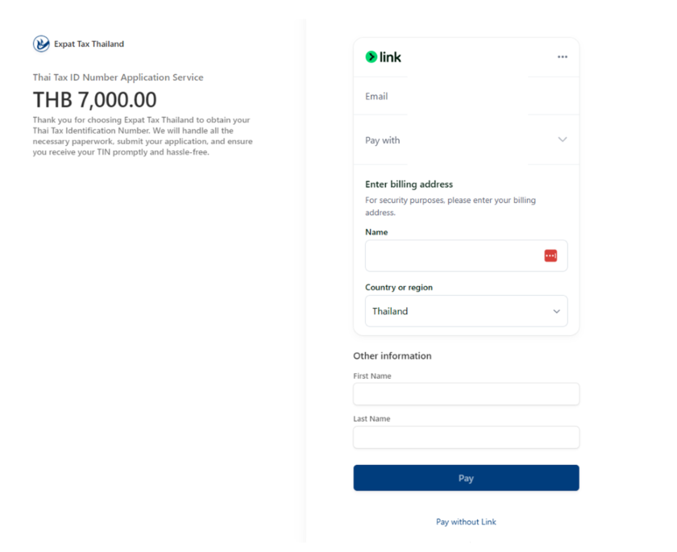Click the red autofill icon in Name field
This screenshot has height=552, width=677.
point(550,254)
